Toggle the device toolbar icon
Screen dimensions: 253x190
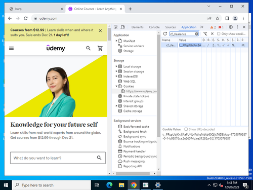[122, 27]
